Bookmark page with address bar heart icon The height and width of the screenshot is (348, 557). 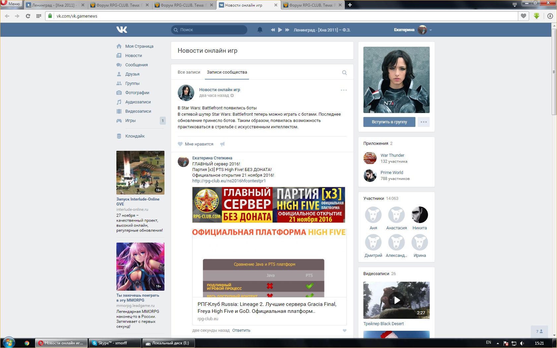524,16
